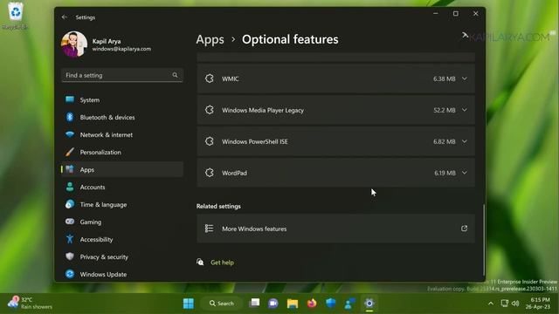Click the Gaming controller icon
The width and height of the screenshot is (559, 314).
pyautogui.click(x=70, y=222)
